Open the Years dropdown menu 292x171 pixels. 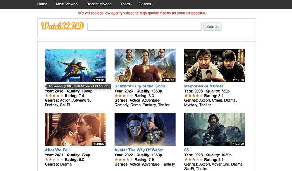(126, 4)
